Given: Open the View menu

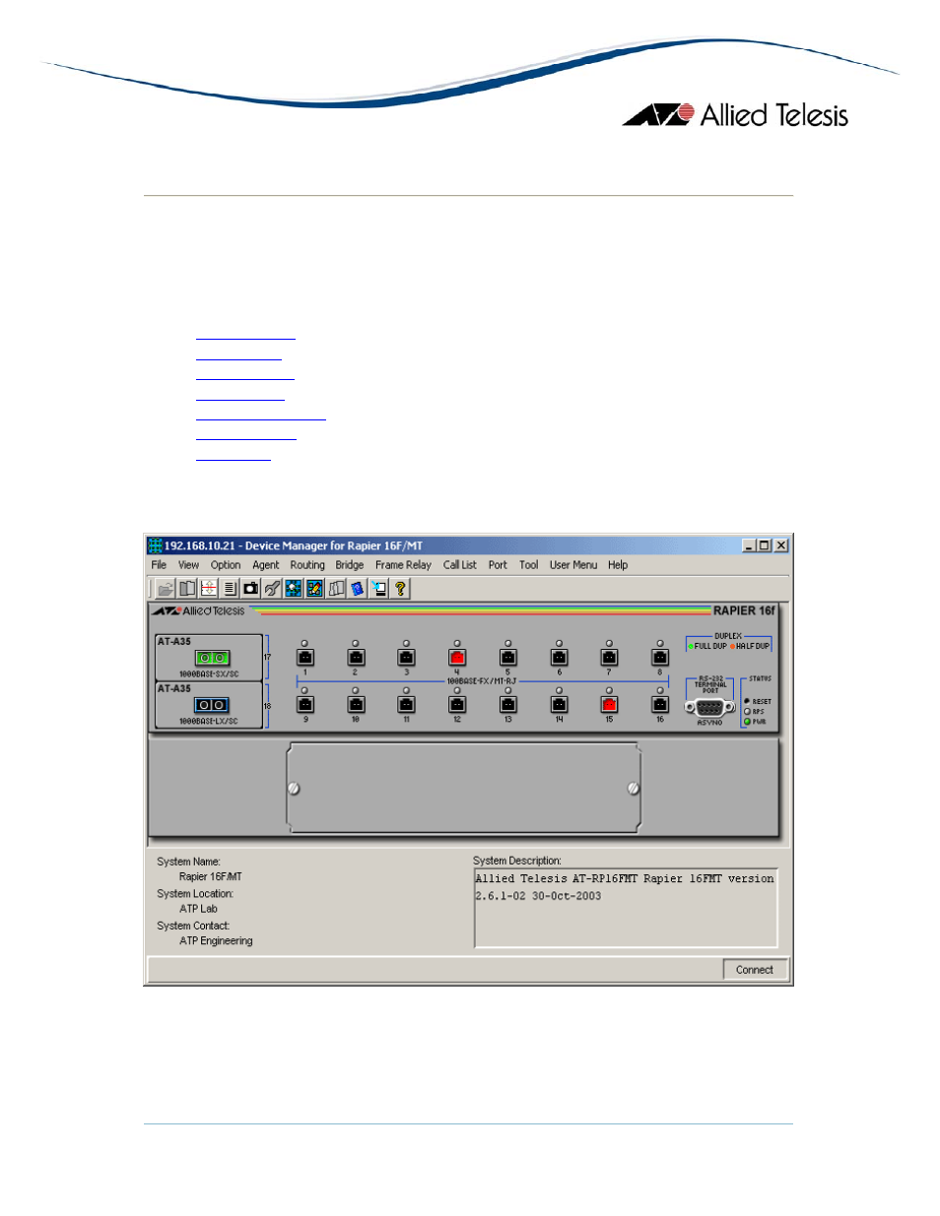Looking at the screenshot, I should [x=188, y=565].
